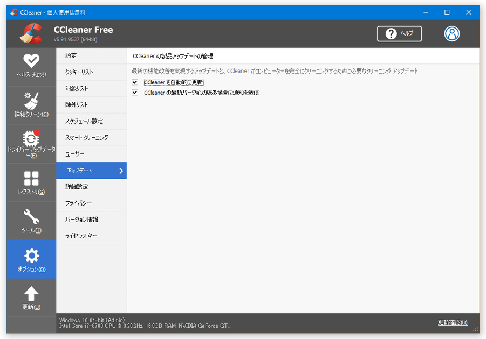Select the オプション gear icon
The width and height of the screenshot is (486, 339).
tap(31, 256)
